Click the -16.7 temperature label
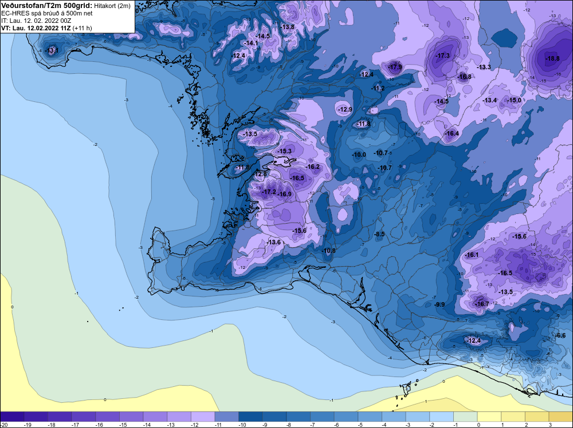 point(482,304)
